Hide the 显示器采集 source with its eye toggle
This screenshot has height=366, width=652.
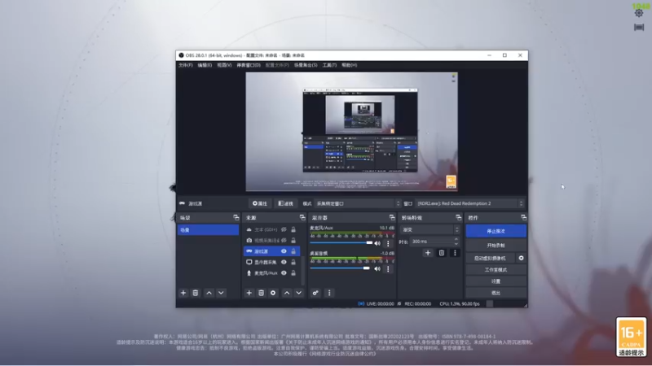pos(284,262)
